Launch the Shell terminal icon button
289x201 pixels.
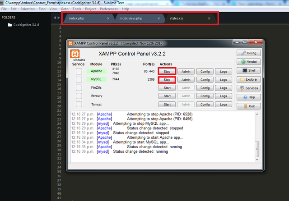[x=248, y=70]
